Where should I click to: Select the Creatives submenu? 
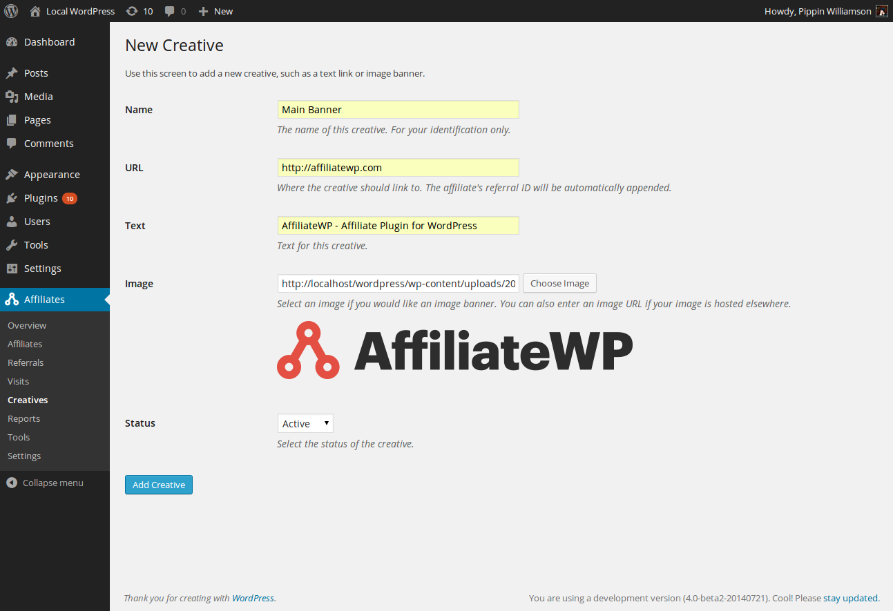(28, 400)
